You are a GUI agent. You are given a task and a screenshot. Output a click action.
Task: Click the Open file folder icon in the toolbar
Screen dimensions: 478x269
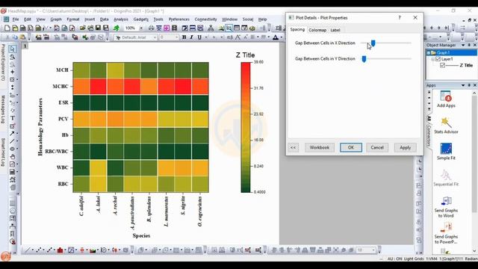point(83,28)
